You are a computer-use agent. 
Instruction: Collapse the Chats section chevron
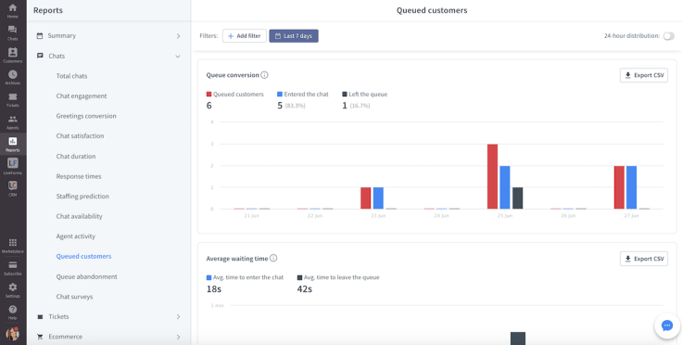coord(178,57)
